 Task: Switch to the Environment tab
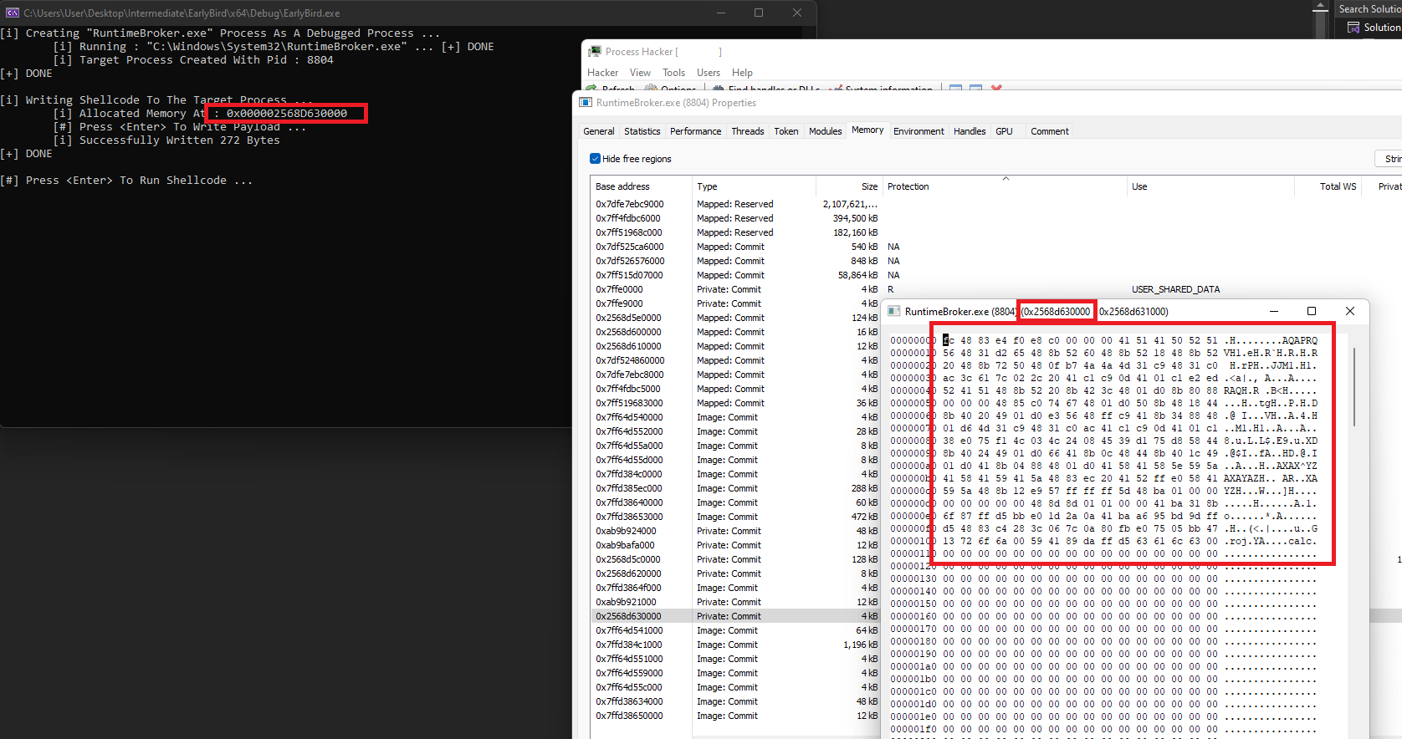[x=918, y=131]
